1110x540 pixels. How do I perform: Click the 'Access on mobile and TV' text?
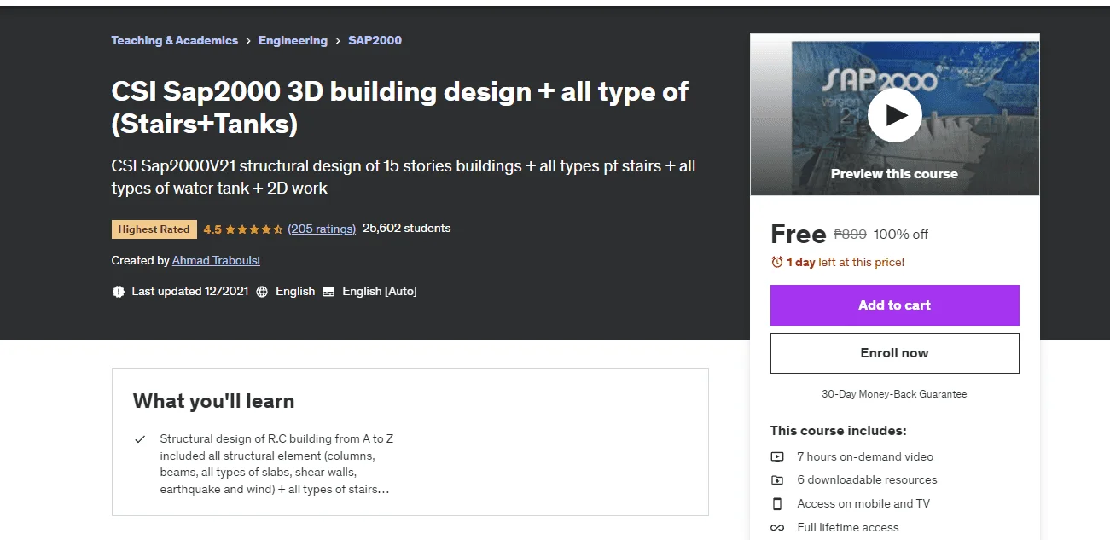pyautogui.click(x=863, y=504)
